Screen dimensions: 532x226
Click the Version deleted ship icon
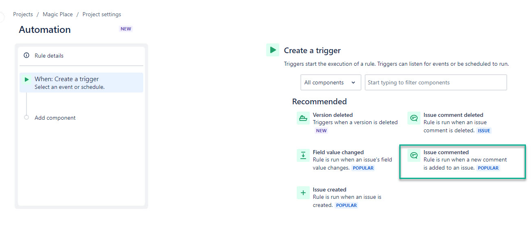click(x=303, y=118)
